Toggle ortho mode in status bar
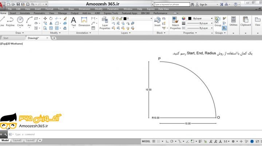This screenshot has width=262, height=146. [x=167, y=141]
